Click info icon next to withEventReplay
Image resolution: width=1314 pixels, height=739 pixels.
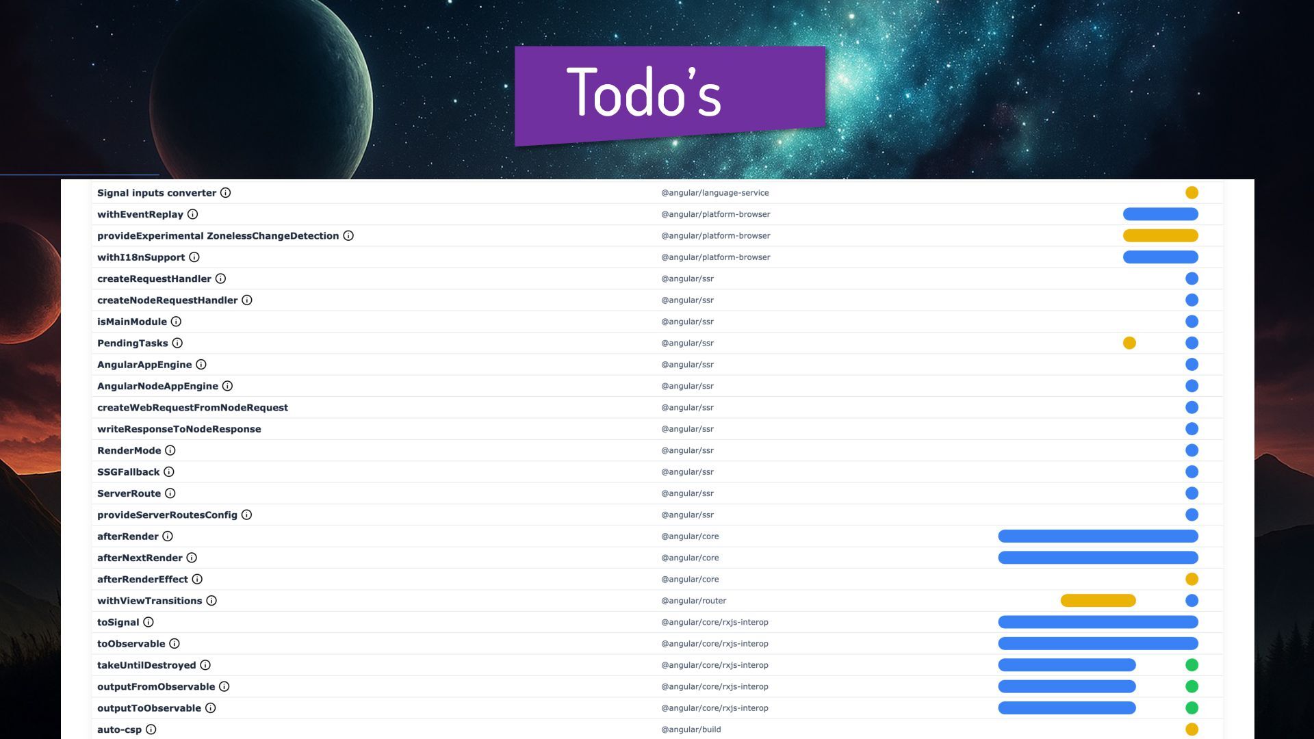click(x=193, y=214)
